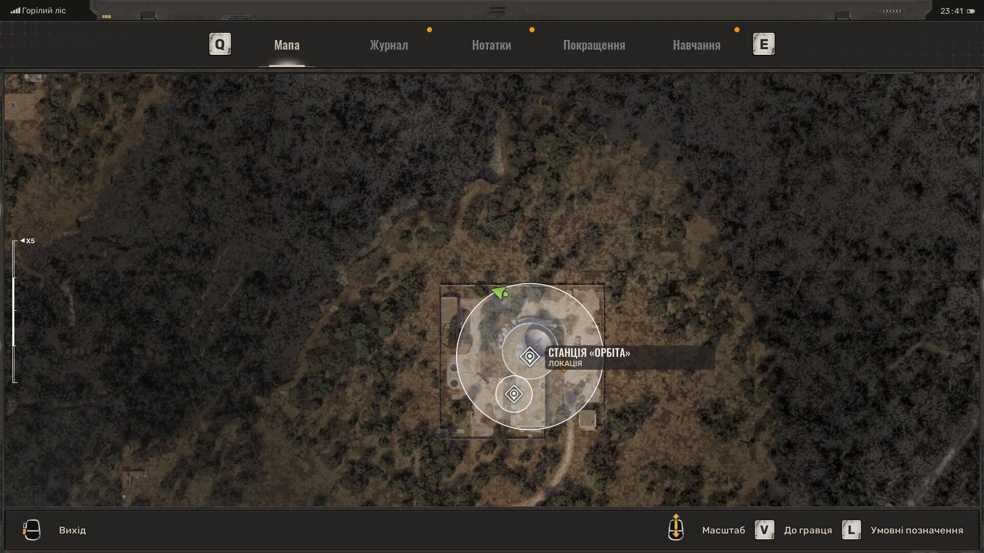
Task: Click the exit key icon beside Вихід
Action: 32,530
